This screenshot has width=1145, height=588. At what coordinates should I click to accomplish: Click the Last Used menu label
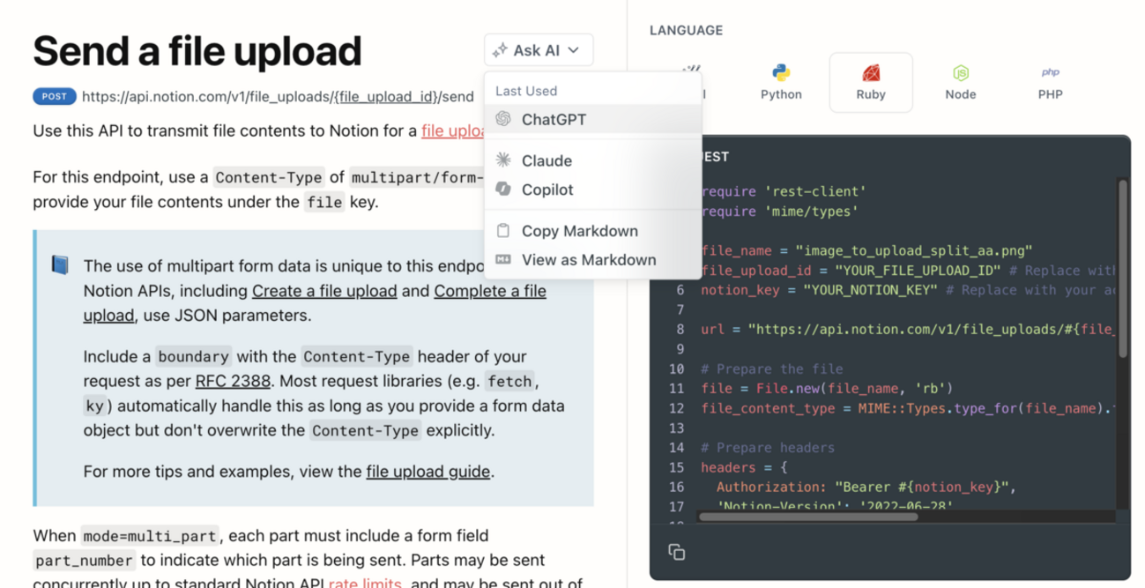pos(526,91)
